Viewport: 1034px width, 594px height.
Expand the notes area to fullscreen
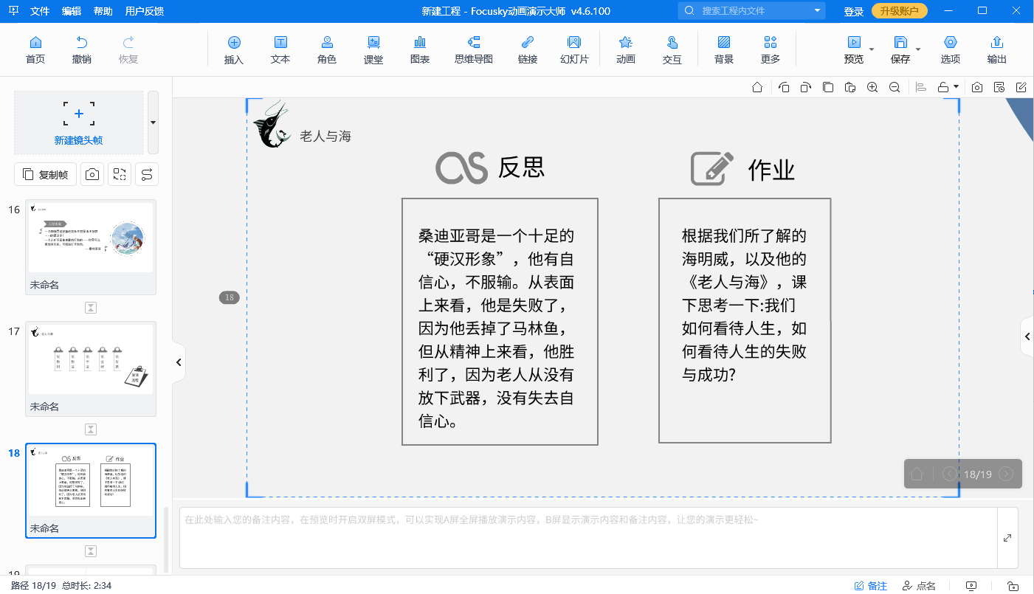point(1007,538)
